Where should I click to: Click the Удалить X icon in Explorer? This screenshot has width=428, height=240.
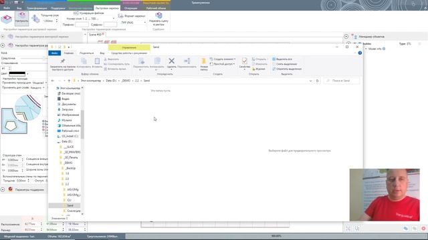[171, 61]
